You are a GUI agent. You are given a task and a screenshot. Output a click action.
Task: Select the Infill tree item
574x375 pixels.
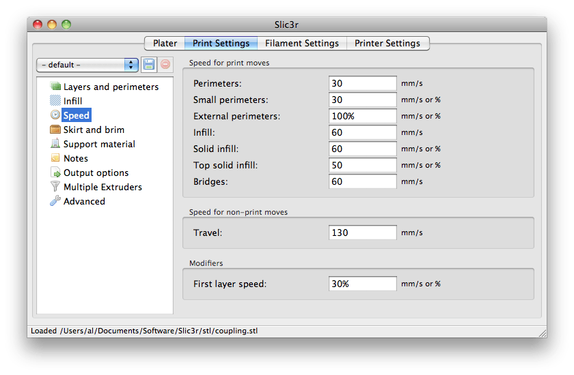(73, 101)
